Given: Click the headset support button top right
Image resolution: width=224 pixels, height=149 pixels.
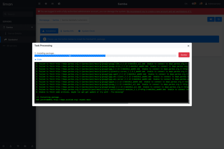Looking at the screenshot, I should [x=218, y=19].
